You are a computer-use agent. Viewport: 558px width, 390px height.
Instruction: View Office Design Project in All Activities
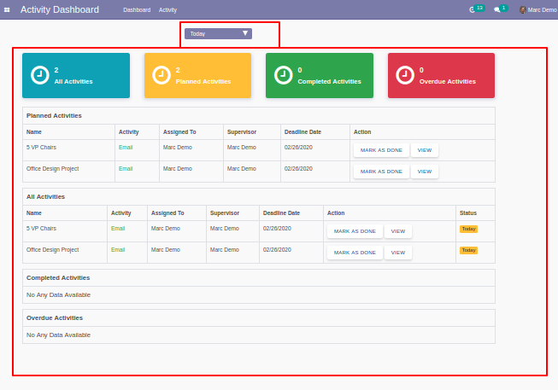pyautogui.click(x=398, y=253)
